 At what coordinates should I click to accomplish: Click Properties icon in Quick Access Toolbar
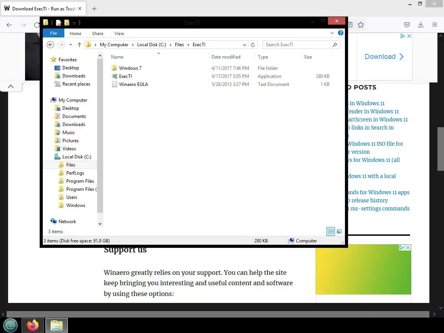pos(59,23)
